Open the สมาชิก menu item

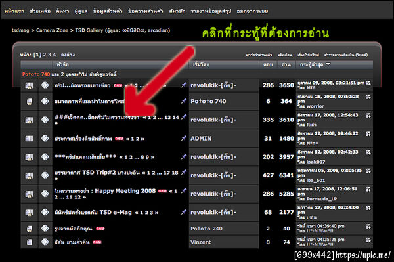177,11
